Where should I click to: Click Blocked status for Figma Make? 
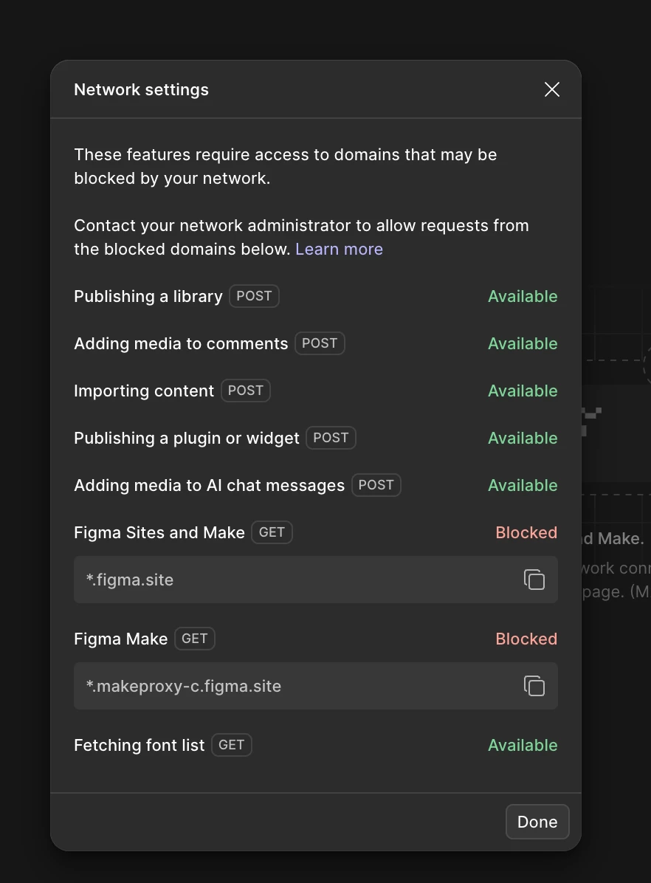click(x=526, y=639)
